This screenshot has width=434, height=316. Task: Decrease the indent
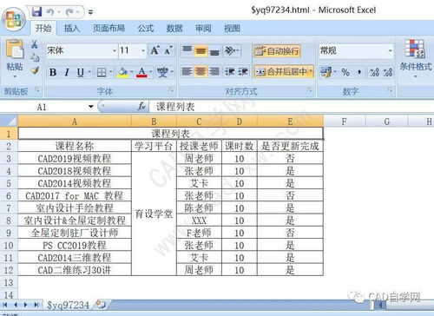click(230, 71)
